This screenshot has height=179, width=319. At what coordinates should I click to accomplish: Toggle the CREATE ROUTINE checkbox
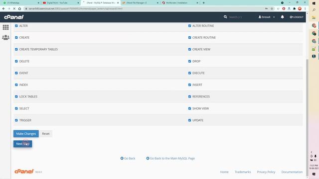tap(189, 38)
